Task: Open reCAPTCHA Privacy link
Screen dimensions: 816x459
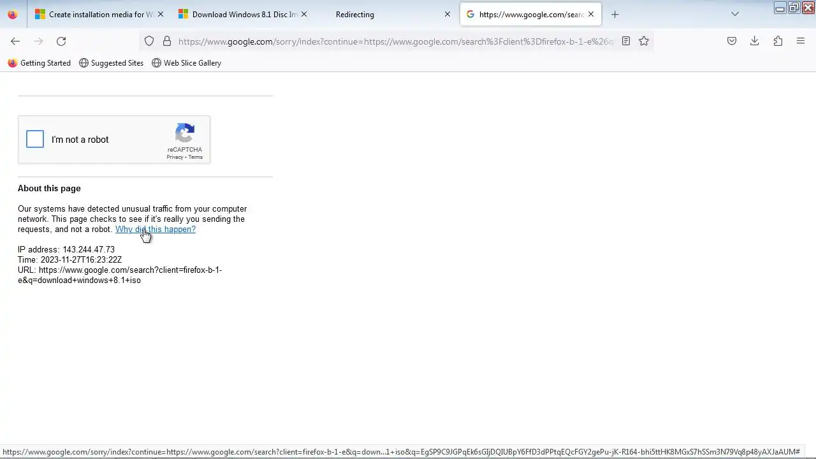Action: coord(175,157)
